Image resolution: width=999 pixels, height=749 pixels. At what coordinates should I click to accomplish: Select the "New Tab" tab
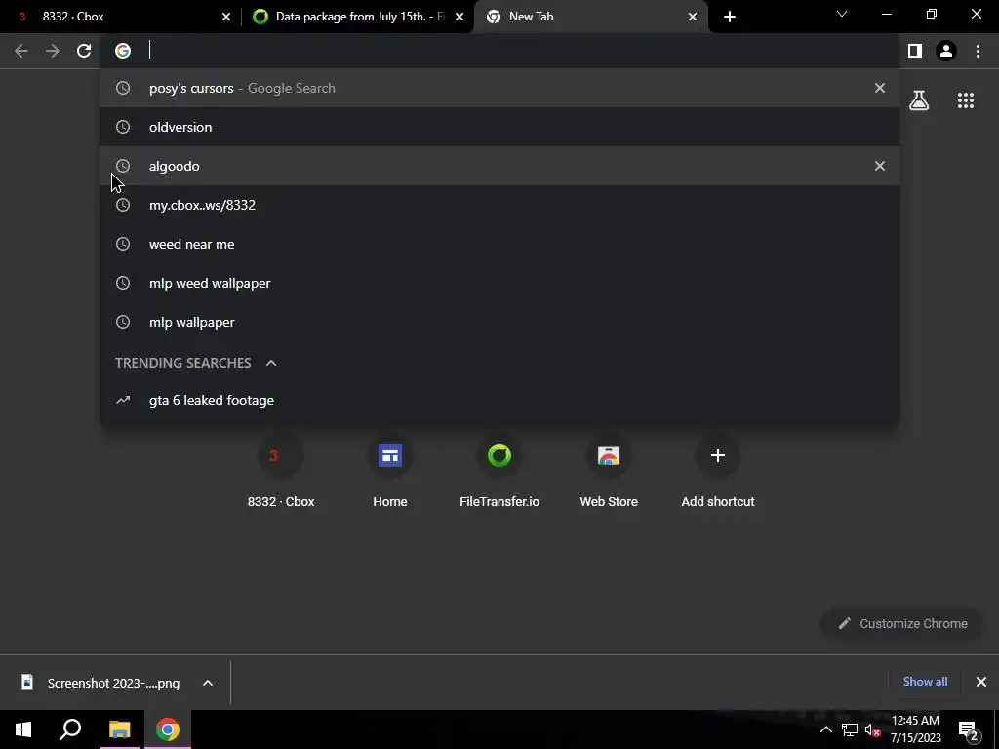tap(591, 17)
